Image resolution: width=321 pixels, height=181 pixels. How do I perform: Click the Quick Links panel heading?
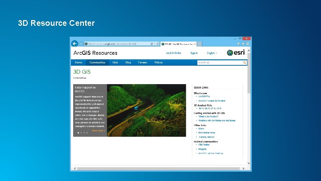[201, 87]
